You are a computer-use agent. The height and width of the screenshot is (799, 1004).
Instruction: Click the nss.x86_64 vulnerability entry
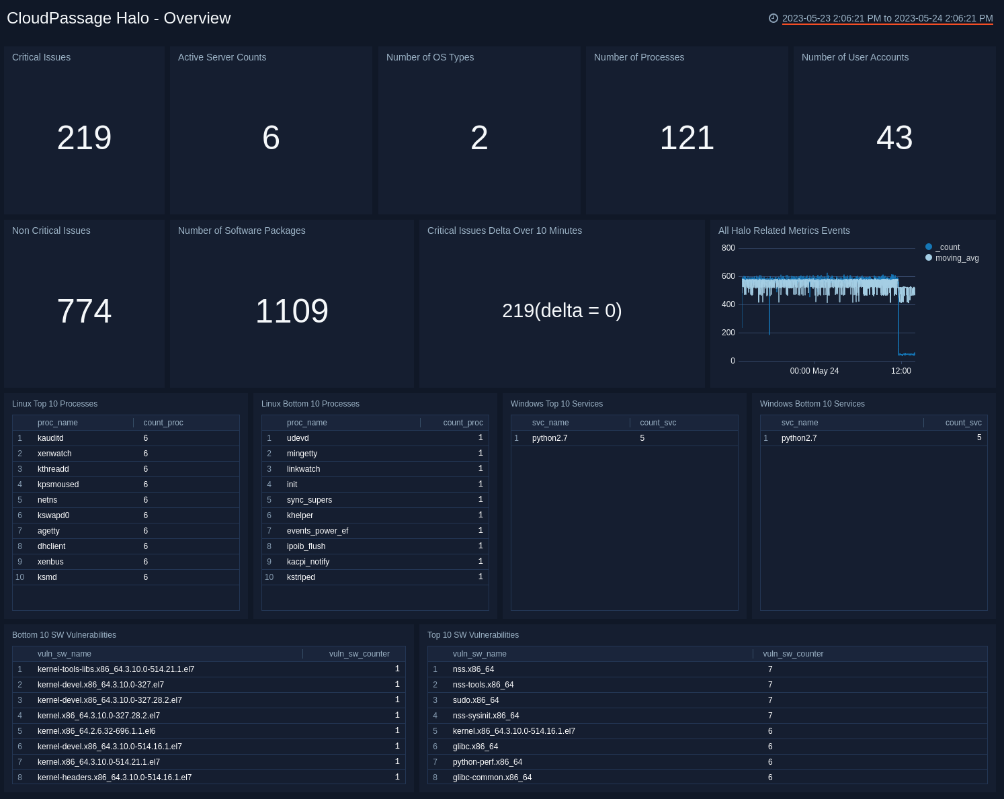[474, 669]
